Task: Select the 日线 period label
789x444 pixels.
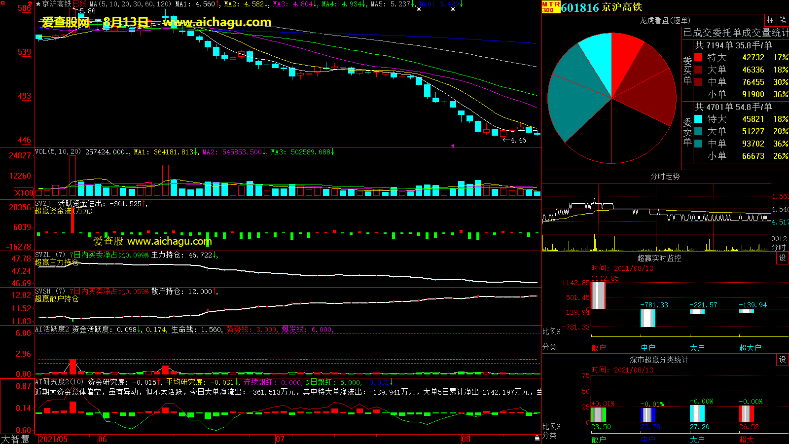Action: click(79, 4)
